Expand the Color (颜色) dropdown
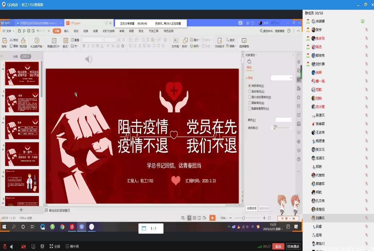This screenshot has width=374, height=251. (x=284, y=120)
